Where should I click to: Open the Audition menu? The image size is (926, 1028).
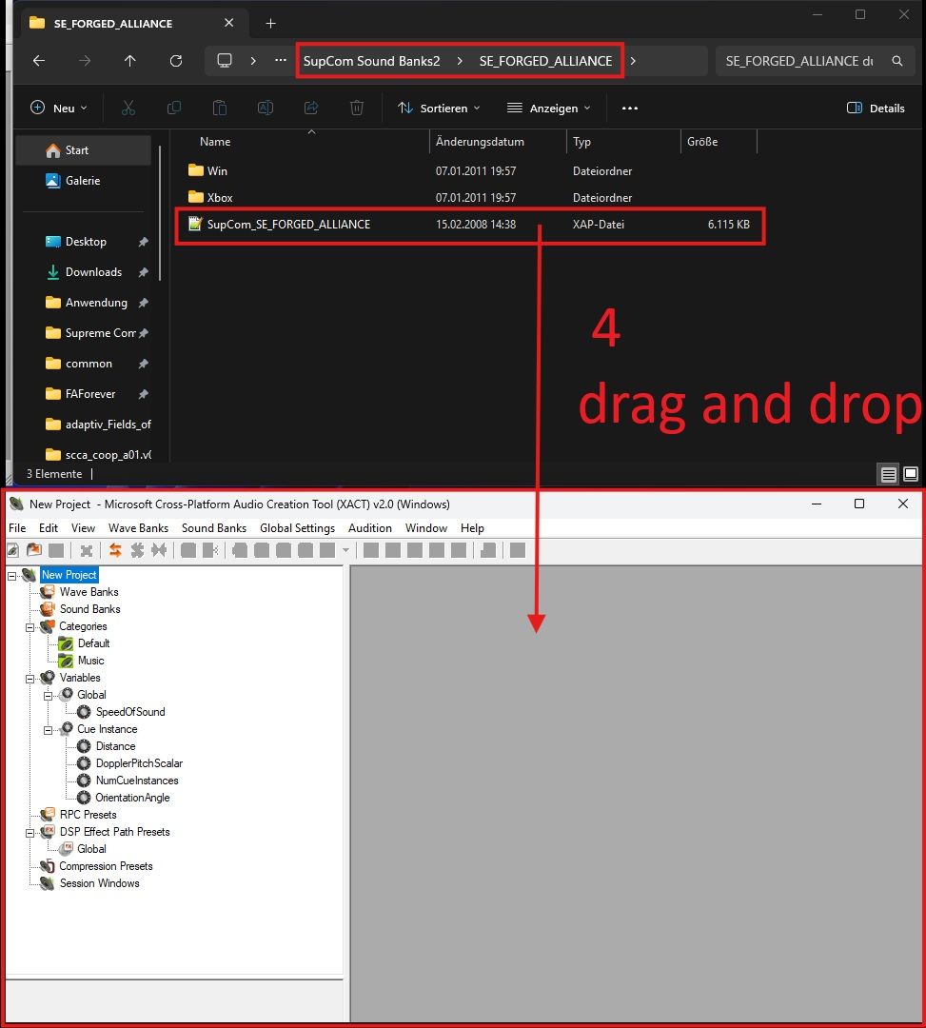point(369,528)
